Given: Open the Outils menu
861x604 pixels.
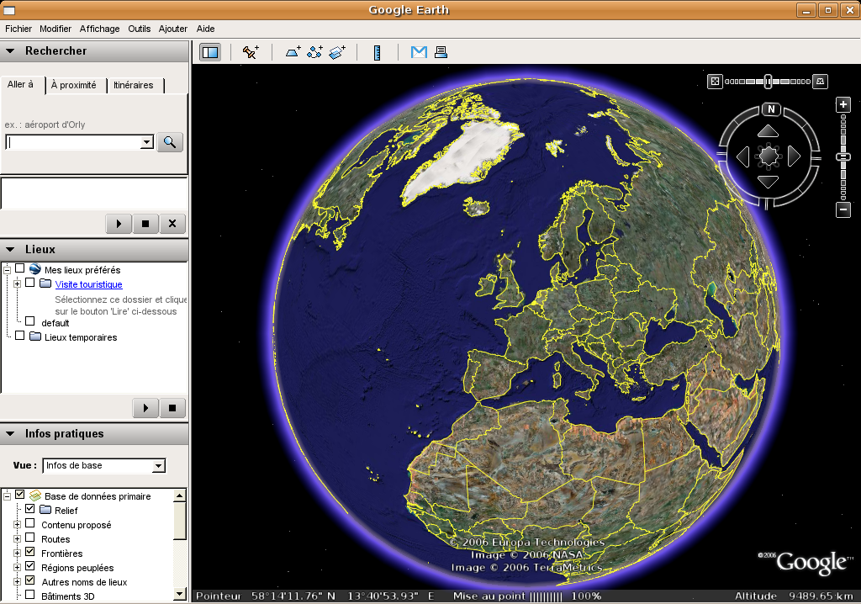Looking at the screenshot, I should (139, 29).
